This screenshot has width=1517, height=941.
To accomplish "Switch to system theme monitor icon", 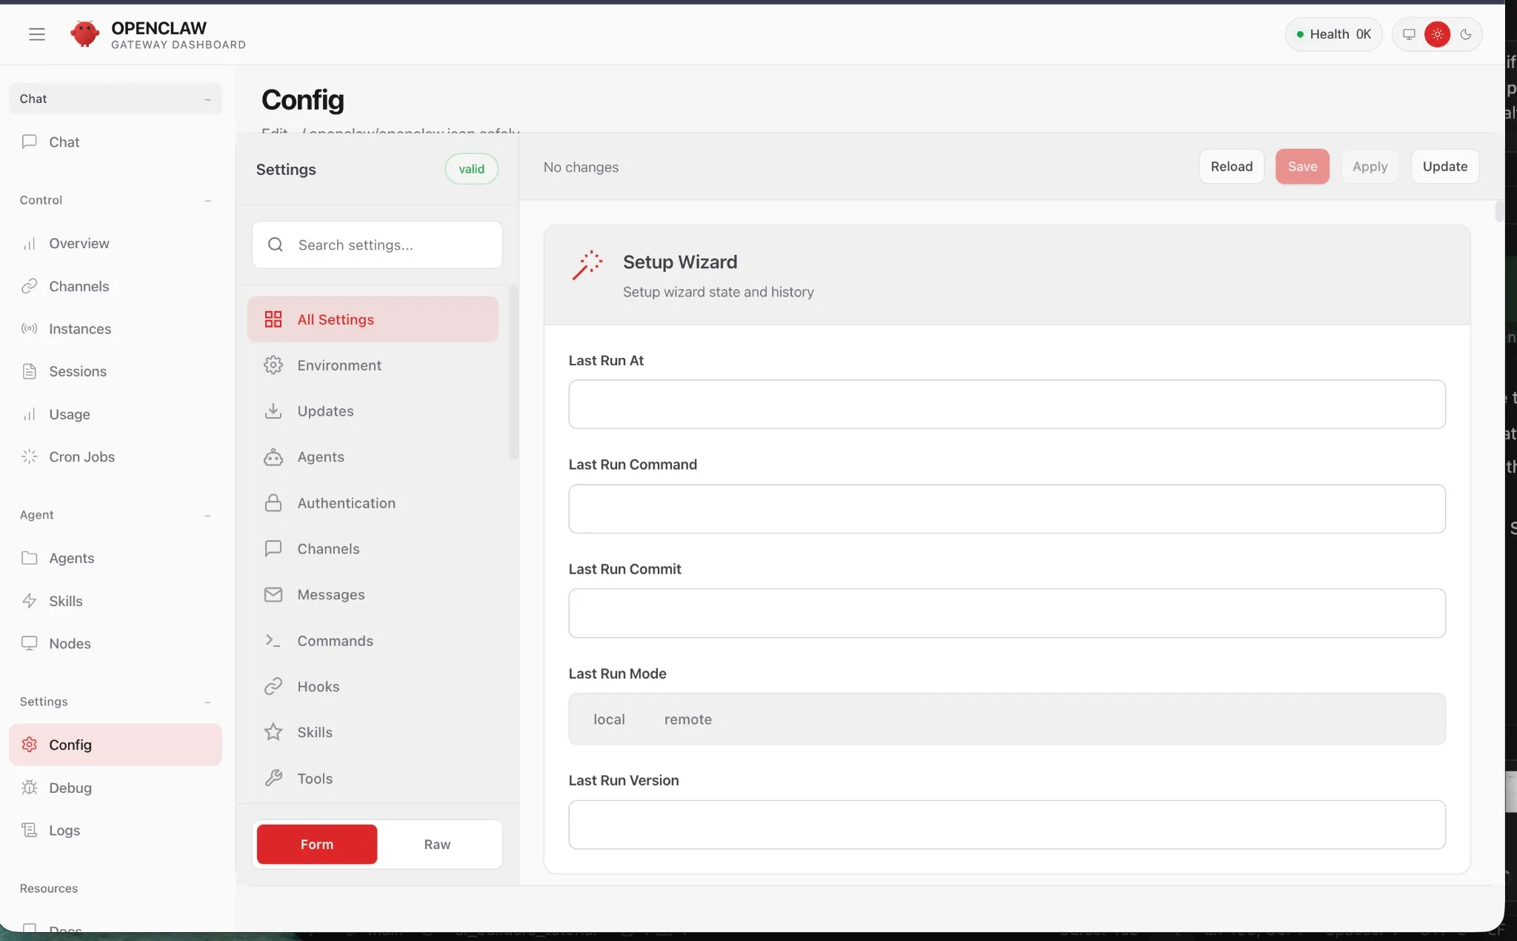I will (1409, 34).
